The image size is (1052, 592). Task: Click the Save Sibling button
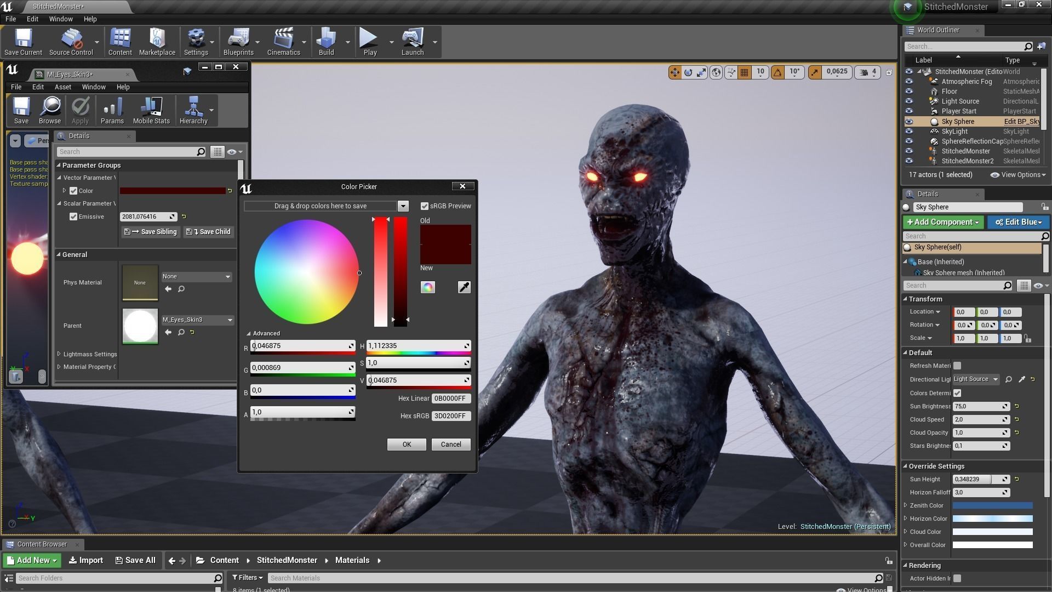coord(151,232)
